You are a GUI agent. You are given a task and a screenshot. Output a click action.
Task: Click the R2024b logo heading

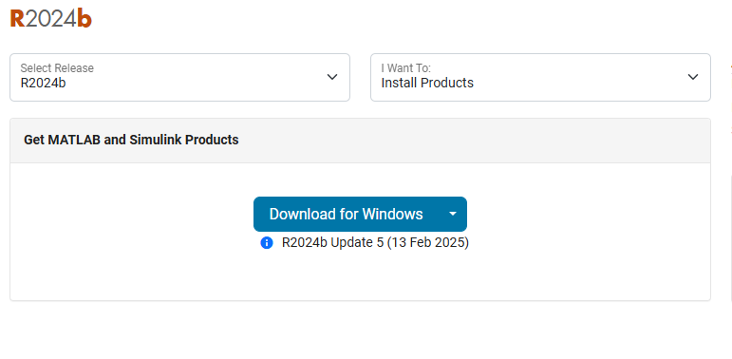click(51, 19)
